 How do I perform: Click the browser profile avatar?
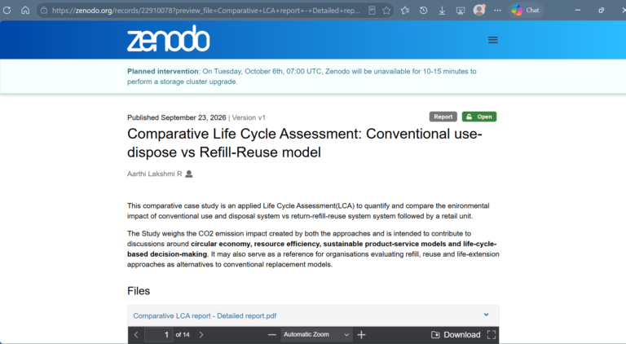[x=479, y=10]
